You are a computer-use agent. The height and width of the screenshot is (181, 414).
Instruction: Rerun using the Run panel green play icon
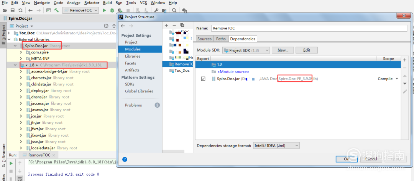[x=11, y=163]
